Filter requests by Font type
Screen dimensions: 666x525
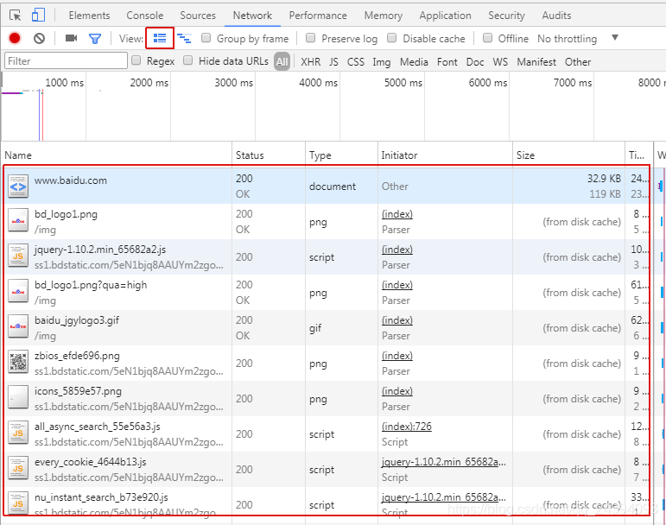[447, 62]
